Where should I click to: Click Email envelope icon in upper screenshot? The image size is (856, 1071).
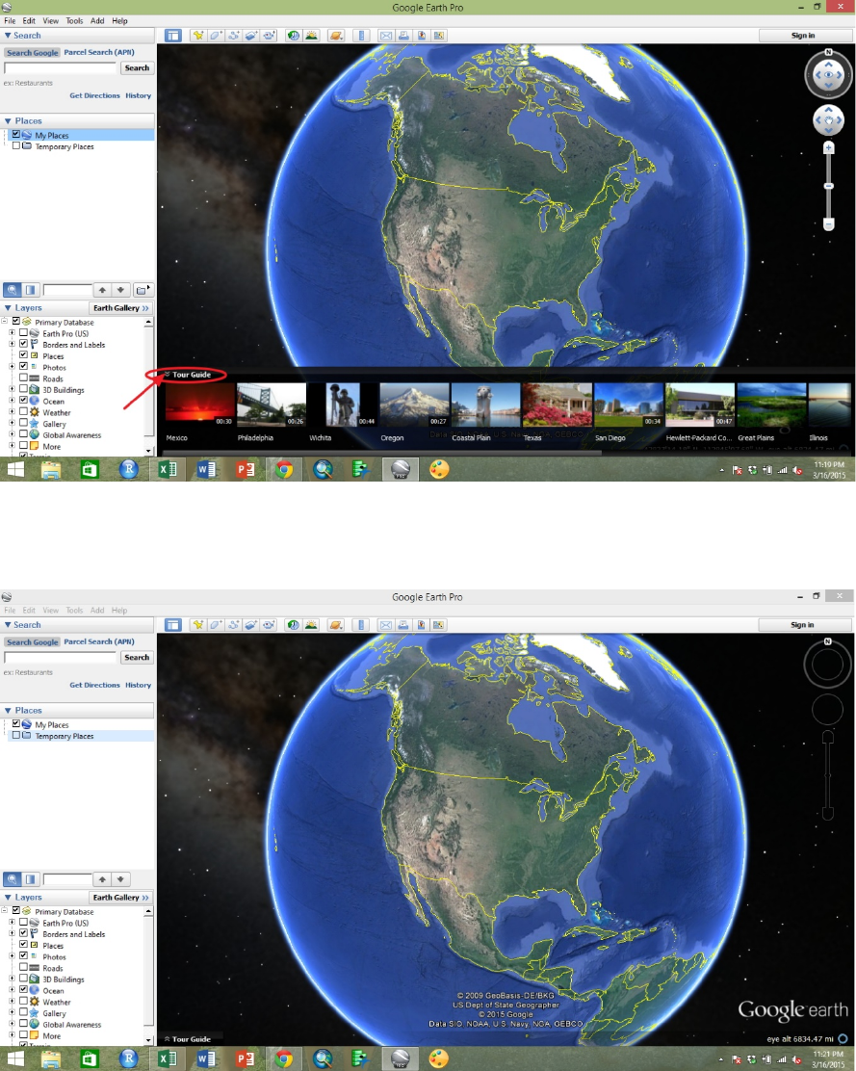[x=386, y=36]
